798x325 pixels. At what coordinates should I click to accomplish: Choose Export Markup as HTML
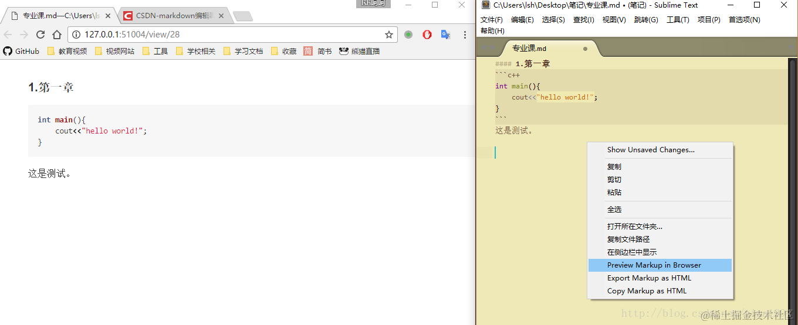(x=660, y=278)
